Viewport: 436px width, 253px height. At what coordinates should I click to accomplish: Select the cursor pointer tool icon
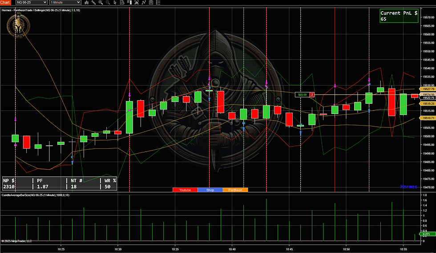pos(115,3)
